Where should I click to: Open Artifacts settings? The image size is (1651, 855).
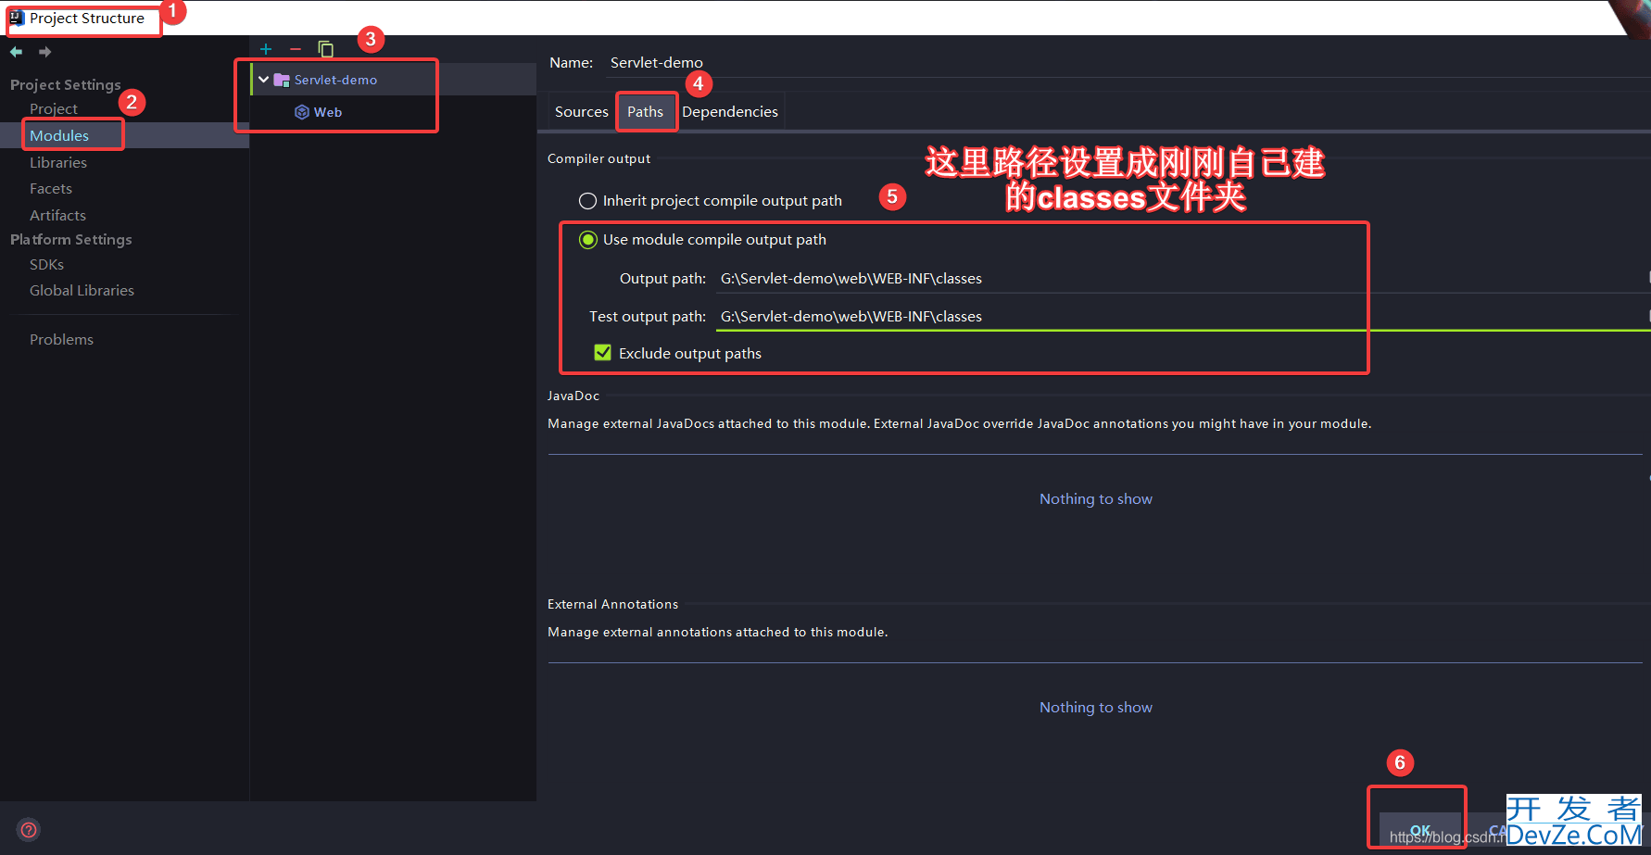click(x=57, y=215)
